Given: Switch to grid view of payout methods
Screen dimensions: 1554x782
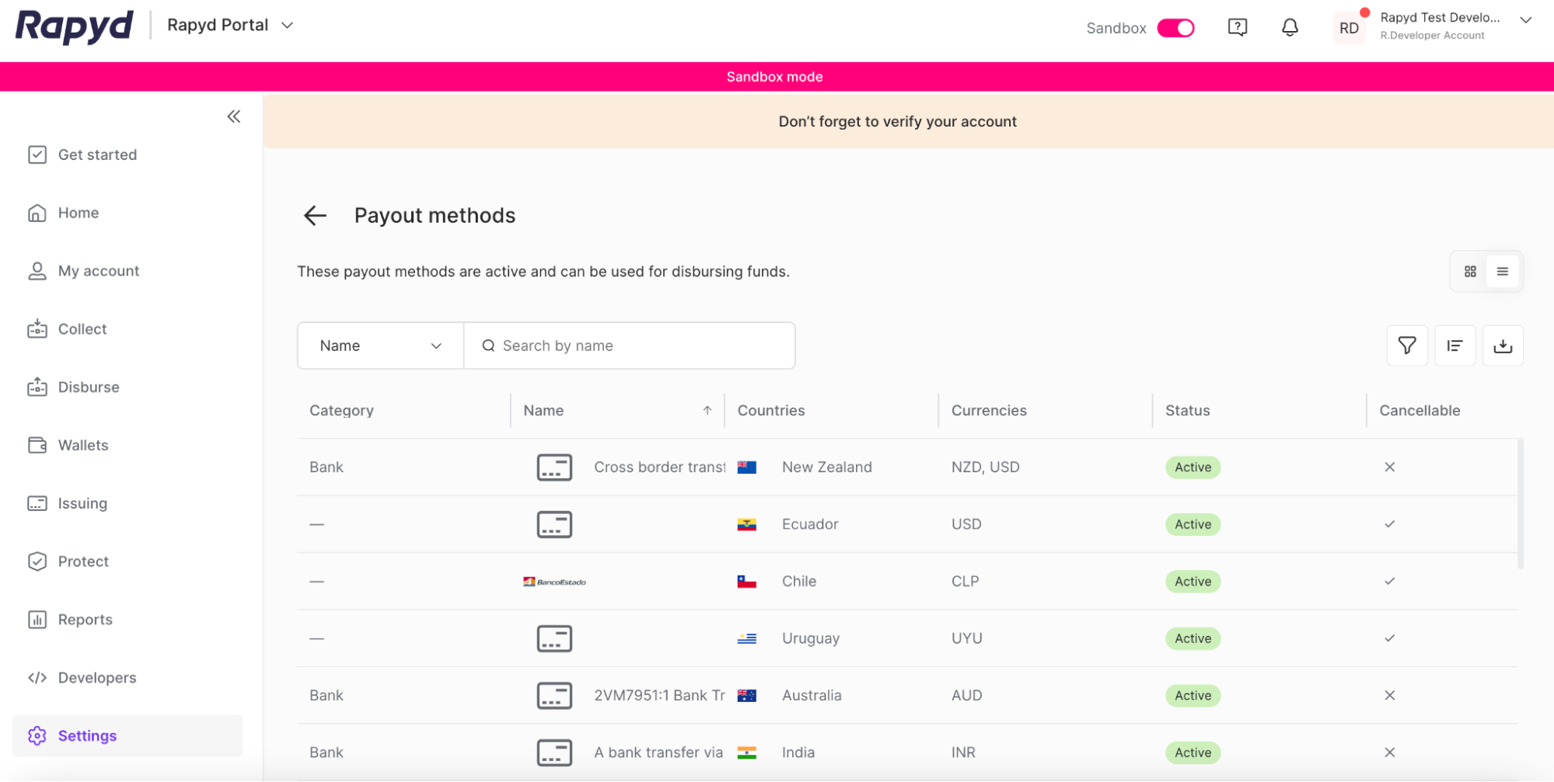Looking at the screenshot, I should (x=1470, y=271).
